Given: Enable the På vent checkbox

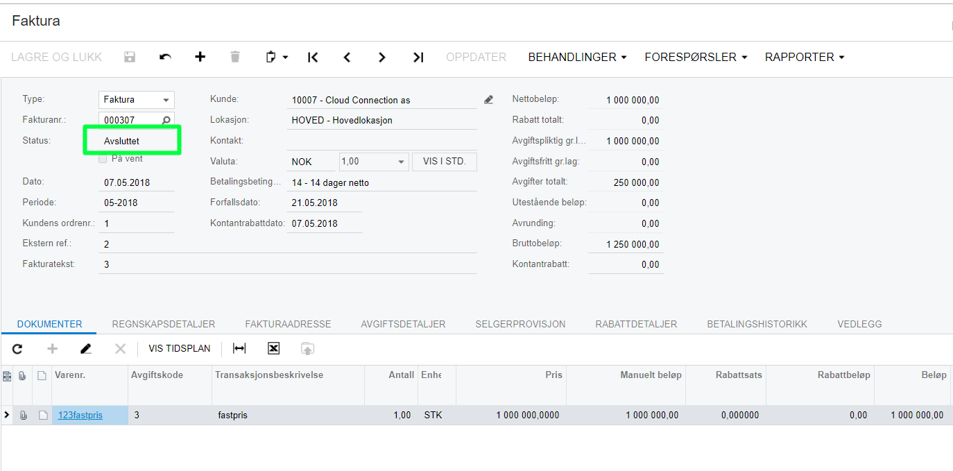Looking at the screenshot, I should point(102,158).
